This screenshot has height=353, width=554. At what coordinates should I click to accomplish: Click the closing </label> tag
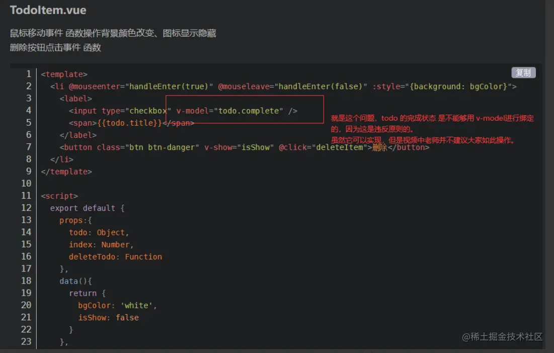pyautogui.click(x=78, y=135)
